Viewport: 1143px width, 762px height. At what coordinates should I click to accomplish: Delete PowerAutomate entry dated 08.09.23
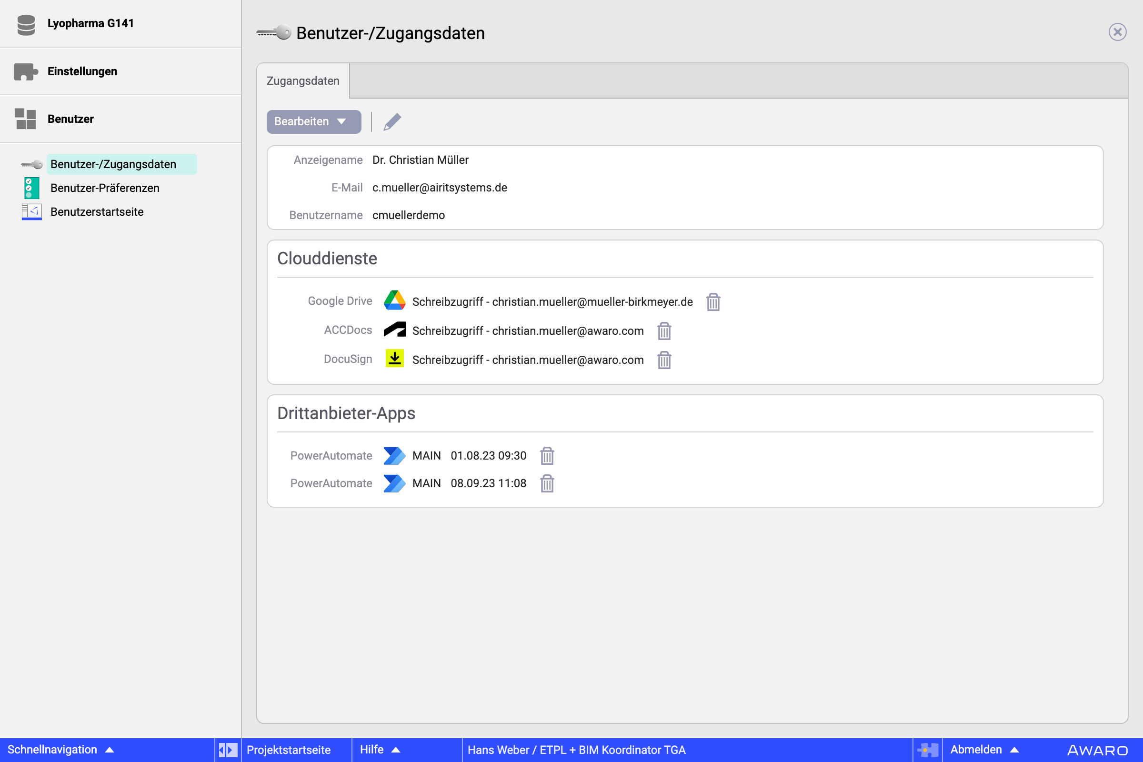click(x=547, y=483)
